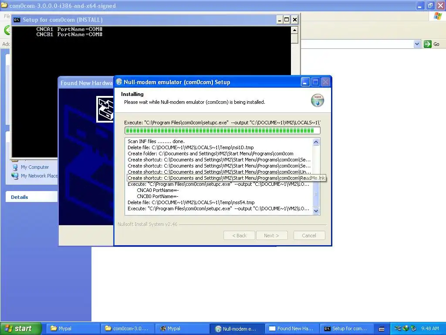Click the green Back arrow in explorer toolbar
This screenshot has width=446, height=335.
tap(7, 30)
